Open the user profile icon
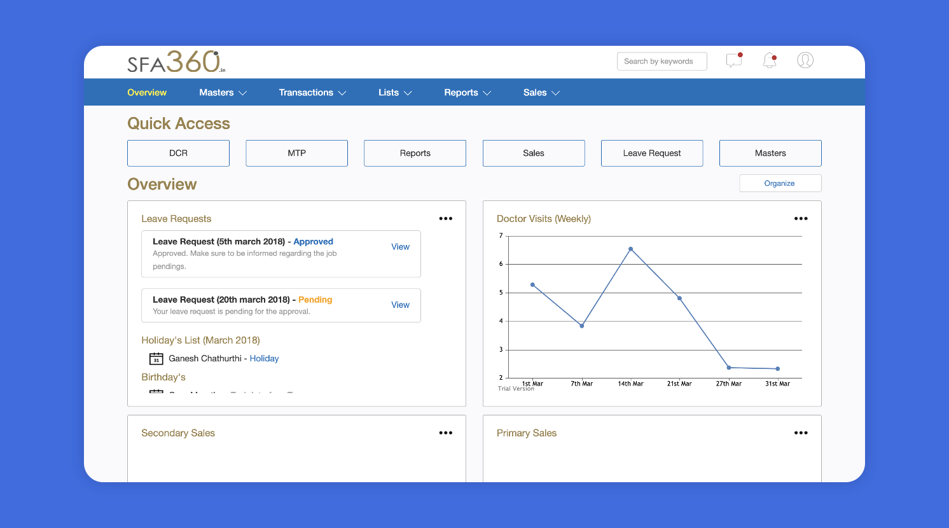Viewport: 949px width, 528px height. pos(805,60)
